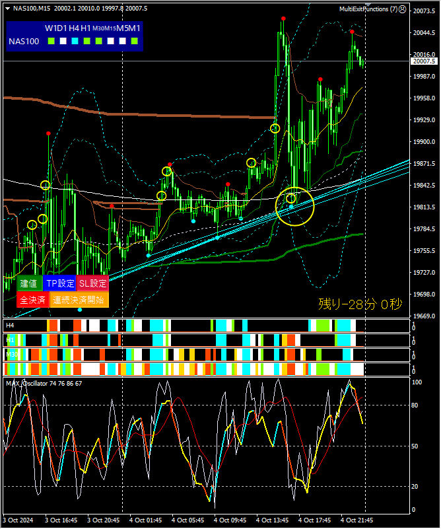Click the oscillator level 80 scale label
The width and height of the screenshot is (441, 529).
coord(415,406)
